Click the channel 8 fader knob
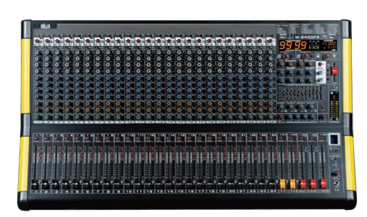 point(107,184)
